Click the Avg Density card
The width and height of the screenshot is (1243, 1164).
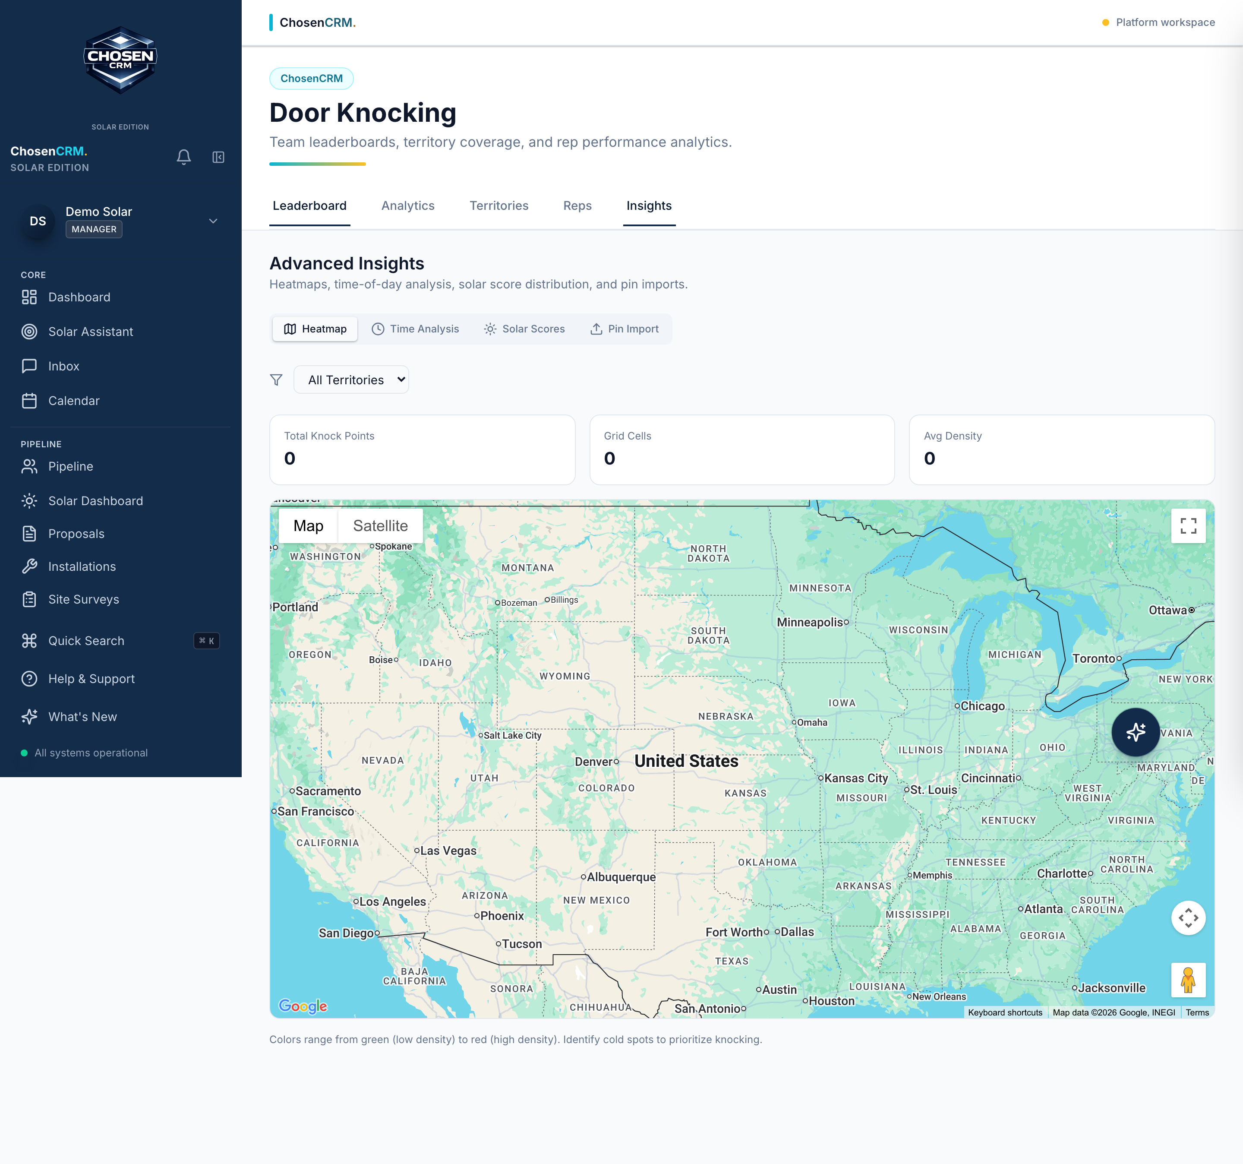click(x=1062, y=450)
